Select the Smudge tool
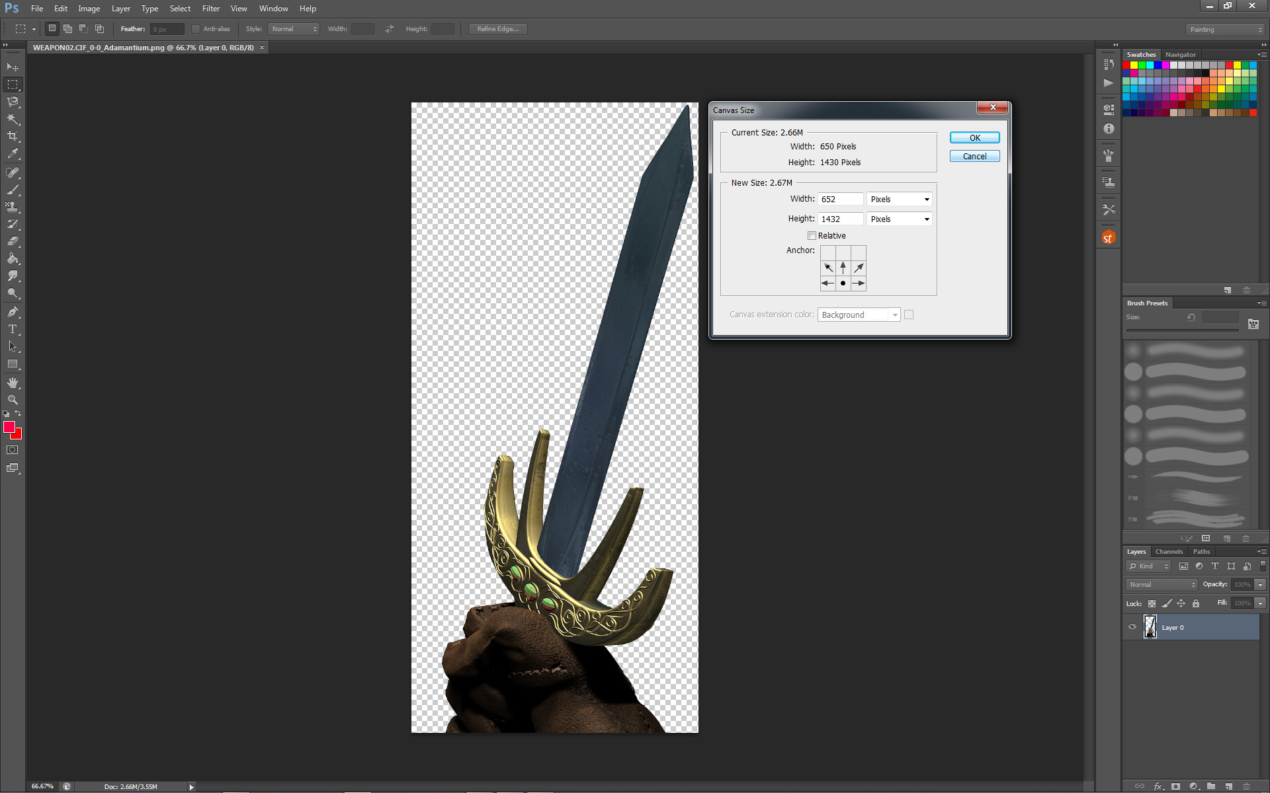Viewport: 1270px width, 793px height. pos(13,276)
